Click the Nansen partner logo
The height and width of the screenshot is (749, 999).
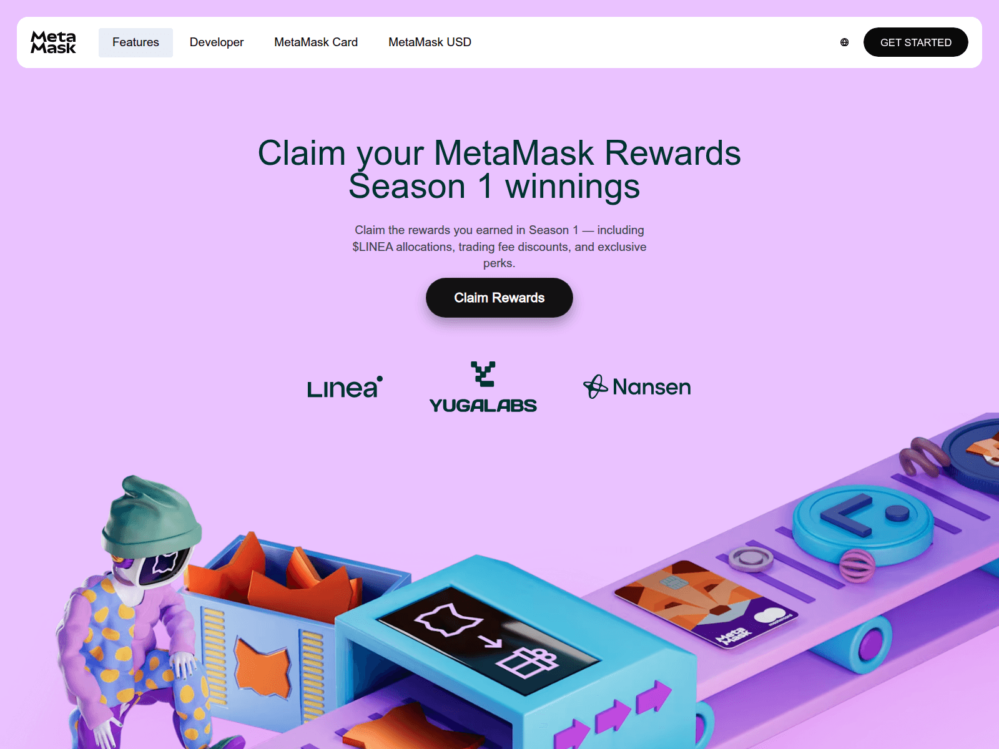coord(637,387)
